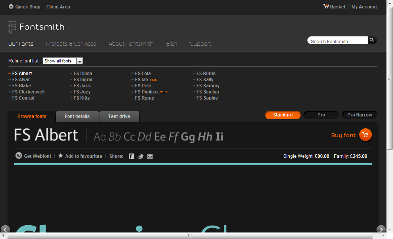
Task: Click the vertical scrollbar thumb
Action: (390, 78)
